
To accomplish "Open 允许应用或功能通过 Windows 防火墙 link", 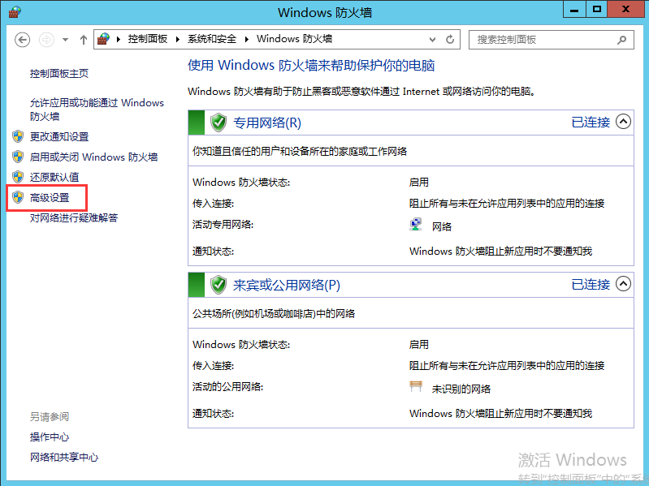I will pyautogui.click(x=97, y=110).
